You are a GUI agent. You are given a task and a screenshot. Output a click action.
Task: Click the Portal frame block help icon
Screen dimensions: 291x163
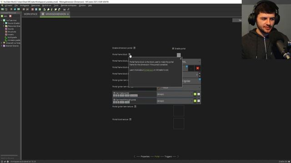click(129, 54)
